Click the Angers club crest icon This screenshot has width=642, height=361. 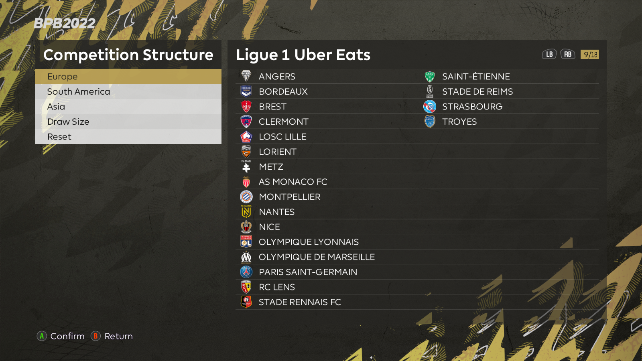tap(246, 76)
